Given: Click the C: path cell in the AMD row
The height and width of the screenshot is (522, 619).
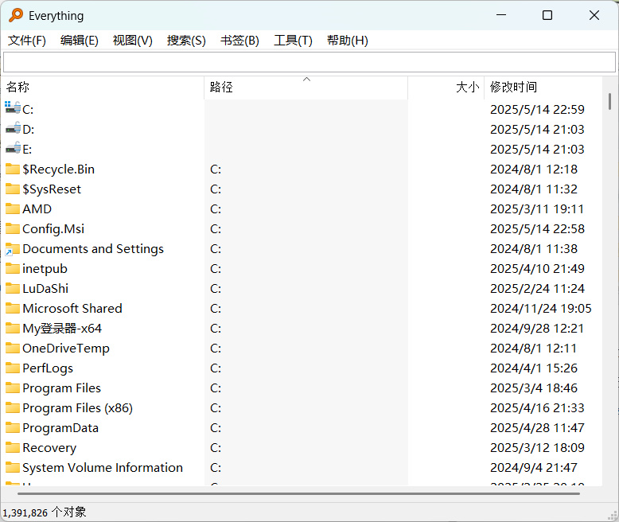Looking at the screenshot, I should (216, 208).
